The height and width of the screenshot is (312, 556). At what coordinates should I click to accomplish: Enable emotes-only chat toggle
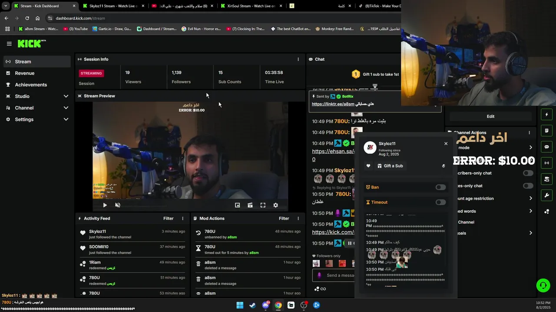(x=528, y=186)
